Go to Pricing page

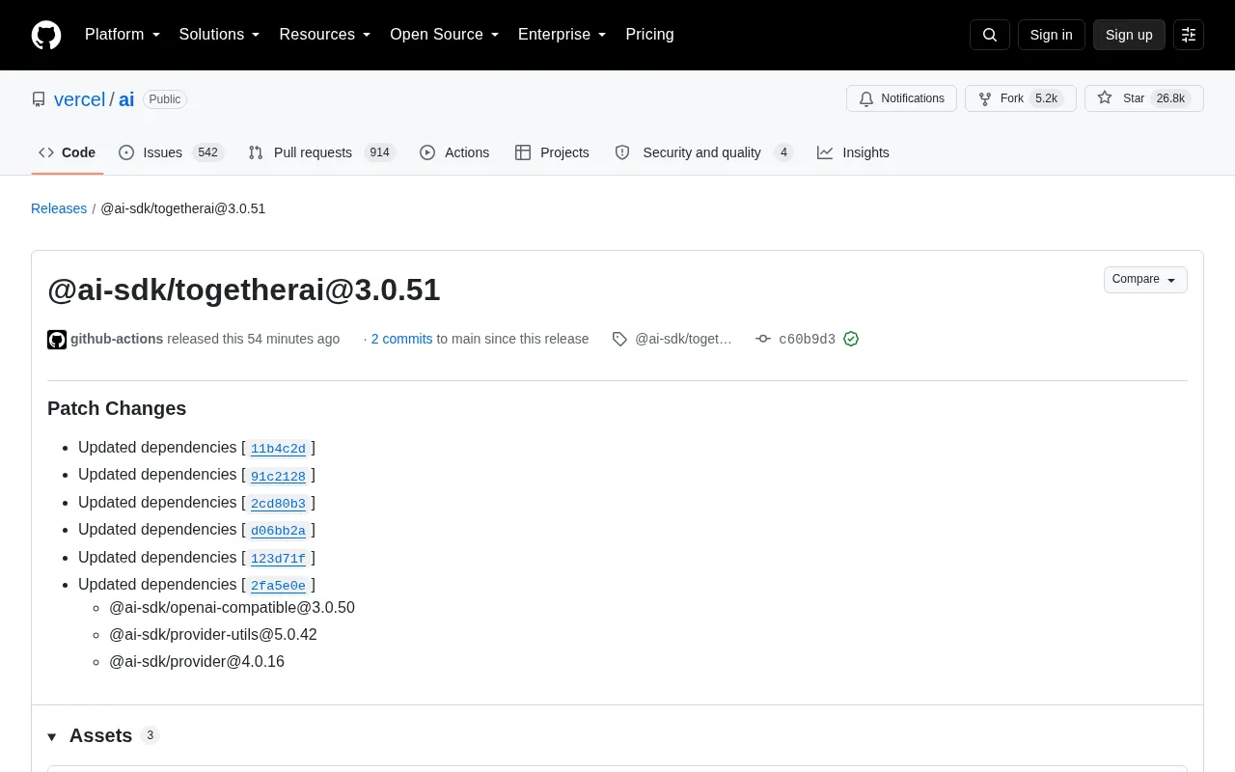(x=649, y=35)
